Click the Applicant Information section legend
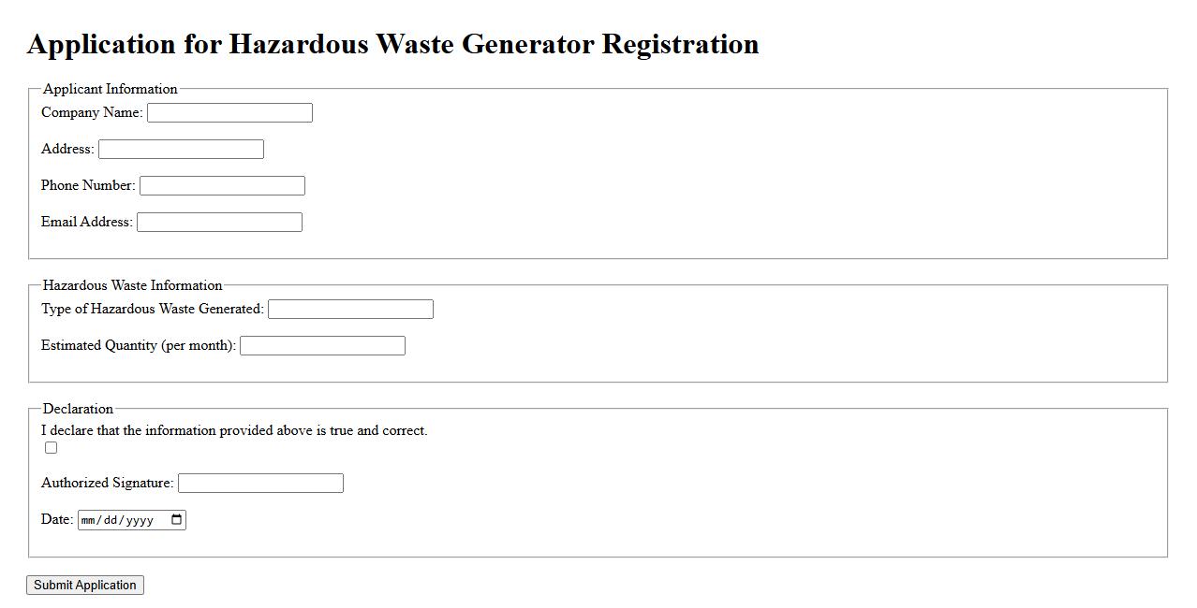Viewport: 1197px width, 608px height. 110,89
